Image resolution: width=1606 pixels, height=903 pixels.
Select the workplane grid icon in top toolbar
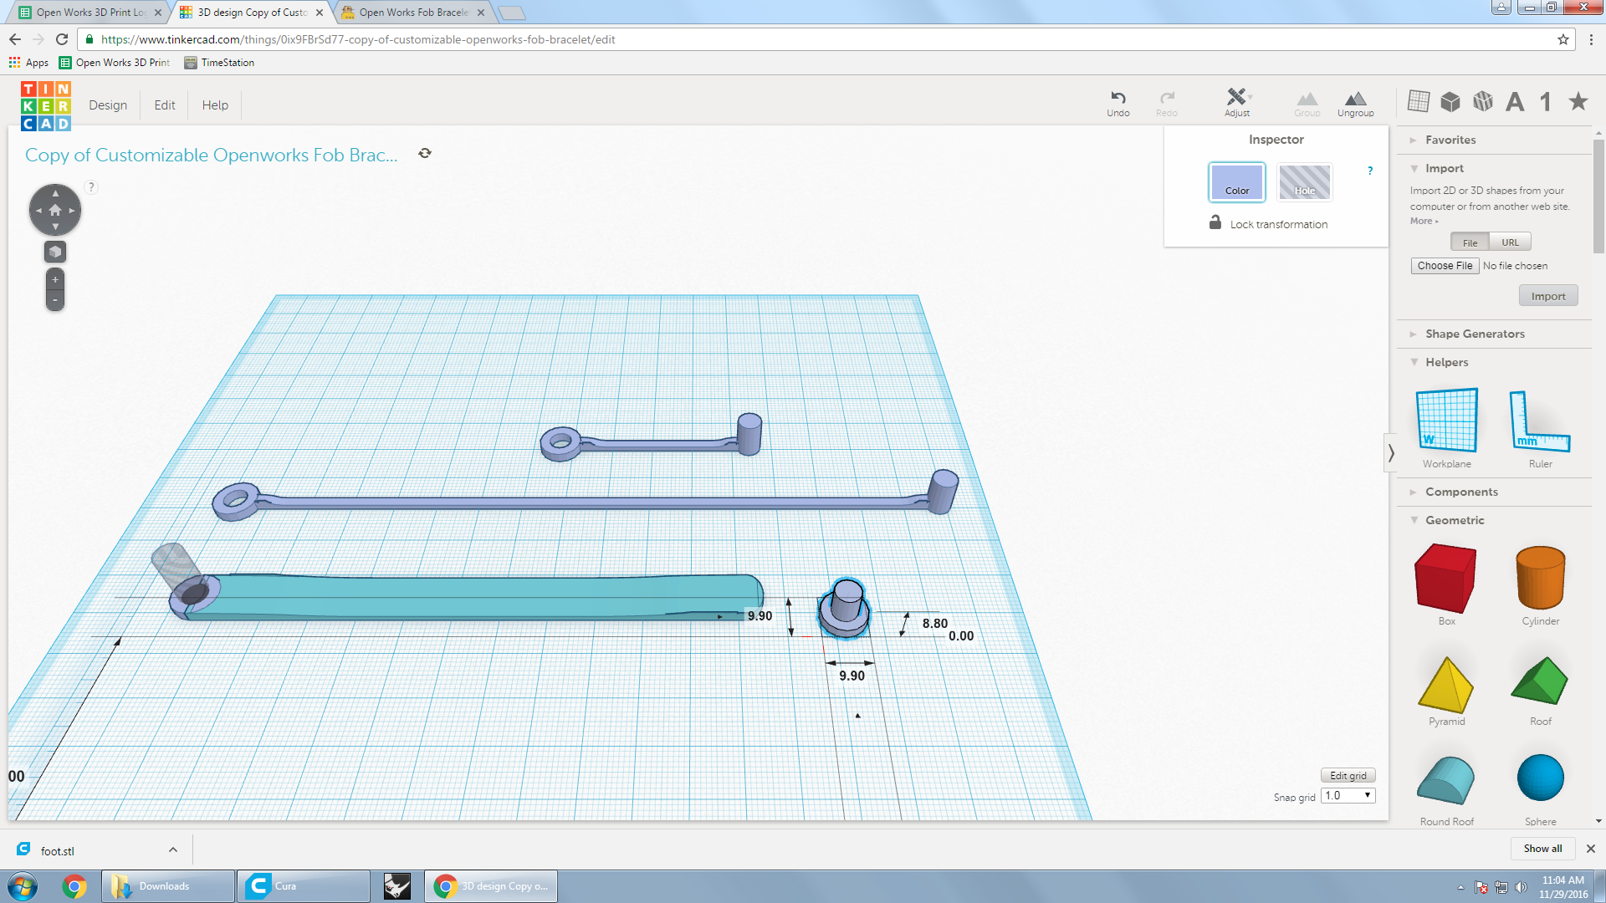tap(1419, 101)
